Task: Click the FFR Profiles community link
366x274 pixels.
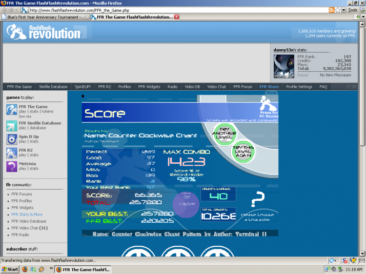Action: [x=21, y=201]
